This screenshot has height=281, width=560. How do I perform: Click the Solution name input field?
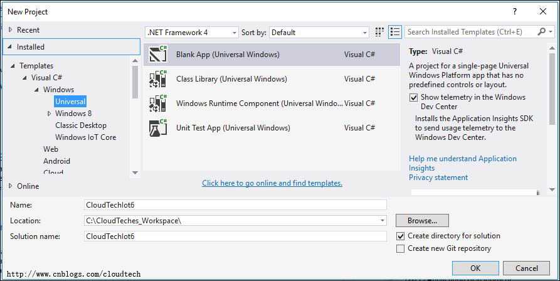235,236
